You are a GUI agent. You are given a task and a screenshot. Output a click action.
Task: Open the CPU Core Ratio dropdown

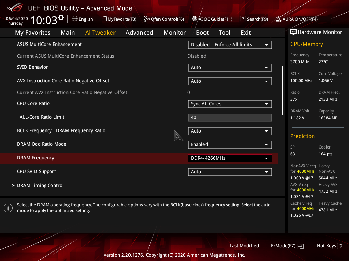click(230, 104)
